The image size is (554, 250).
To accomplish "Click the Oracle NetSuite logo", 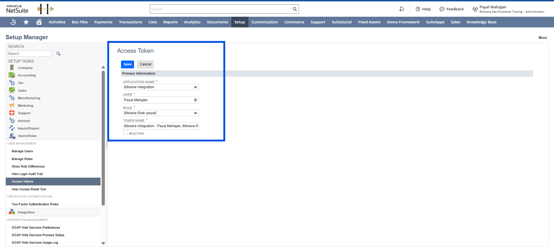I will (x=17, y=9).
